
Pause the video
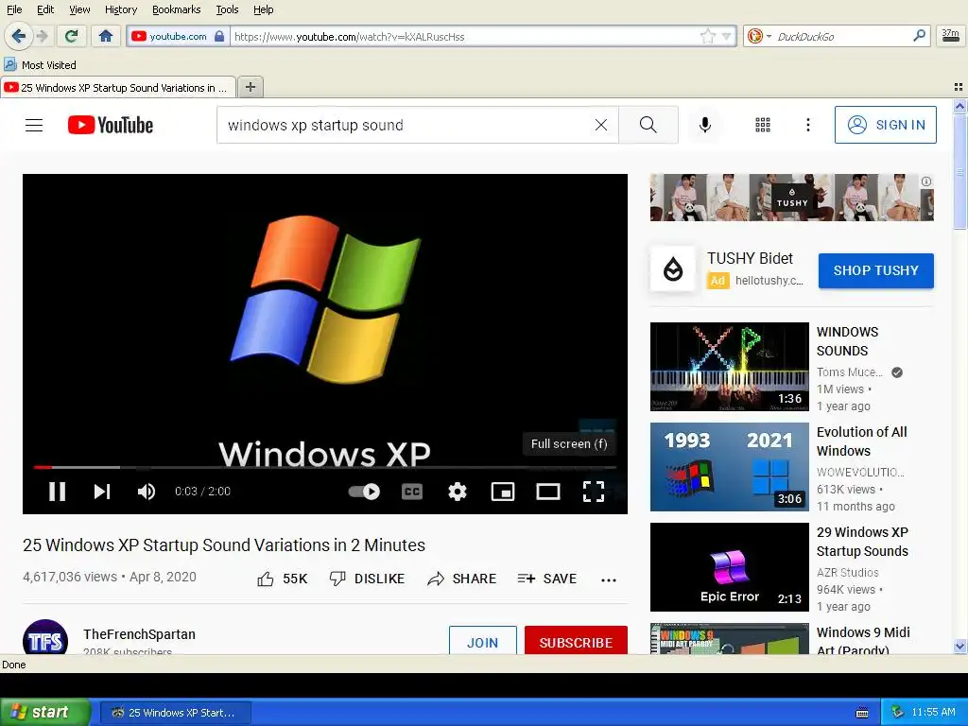point(57,492)
